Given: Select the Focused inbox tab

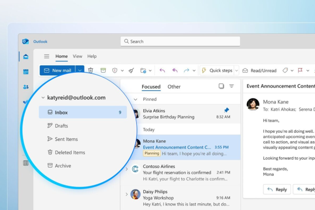Looking at the screenshot, I should [151, 87].
